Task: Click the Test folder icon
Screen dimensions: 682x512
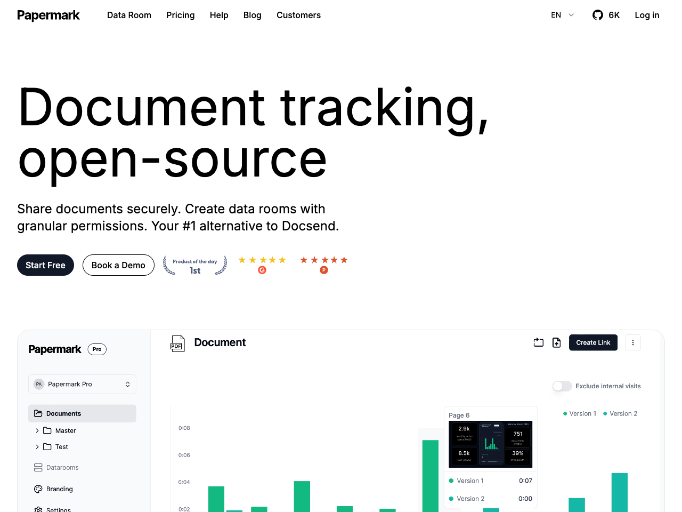Action: pos(47,446)
